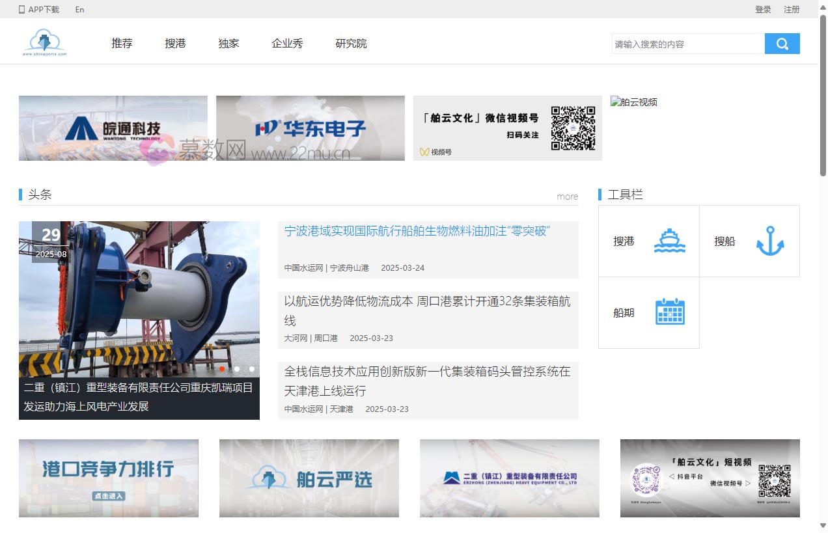Viewport: 828px width, 533px height.
Task: Click the blue search magnifier icon
Action: [782, 43]
